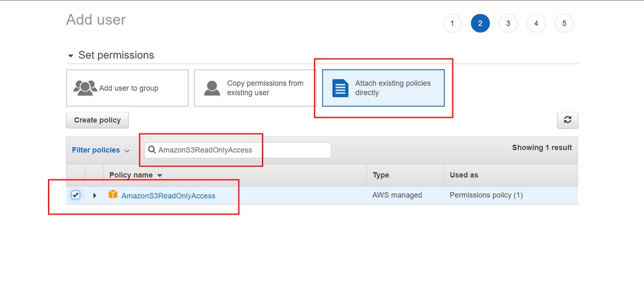
Task: Click the policy search input field
Action: pos(240,150)
